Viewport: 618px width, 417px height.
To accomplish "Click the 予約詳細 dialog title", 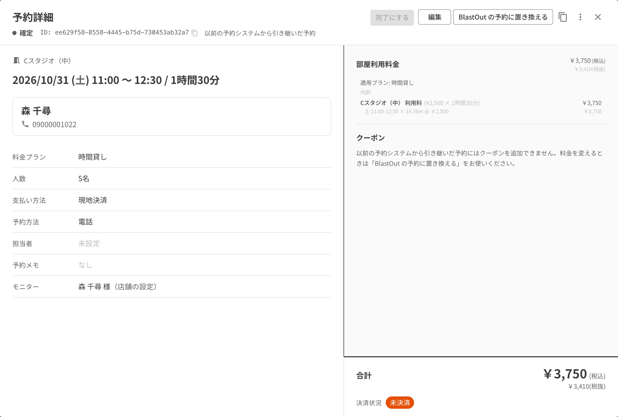I will [33, 17].
